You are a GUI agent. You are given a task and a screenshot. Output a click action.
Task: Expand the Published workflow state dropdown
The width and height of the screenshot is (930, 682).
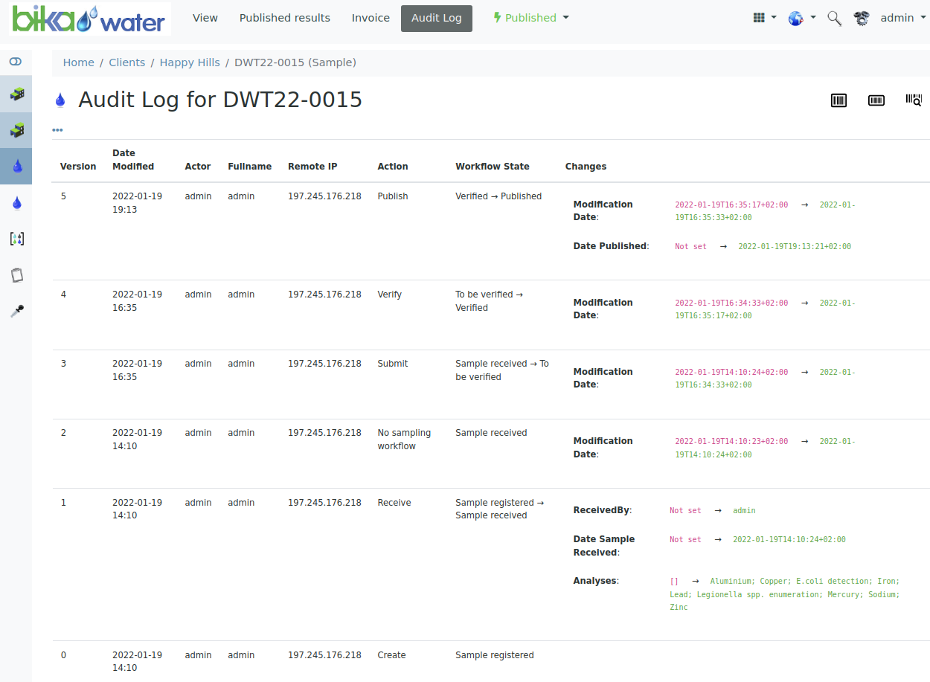tap(531, 18)
